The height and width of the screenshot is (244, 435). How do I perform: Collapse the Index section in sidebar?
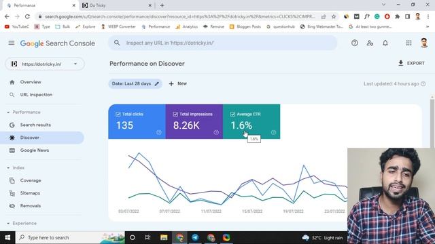tap(8, 168)
